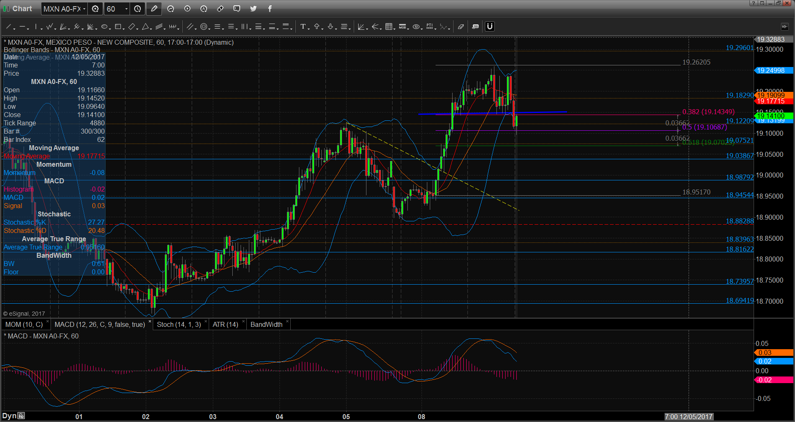Select the Gann grid tool
795x422 pixels.
tap(388, 27)
